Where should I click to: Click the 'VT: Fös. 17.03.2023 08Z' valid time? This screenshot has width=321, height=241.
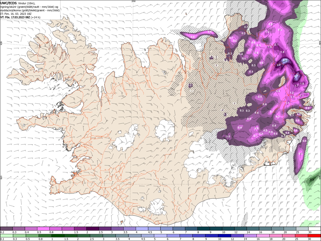(15, 17)
